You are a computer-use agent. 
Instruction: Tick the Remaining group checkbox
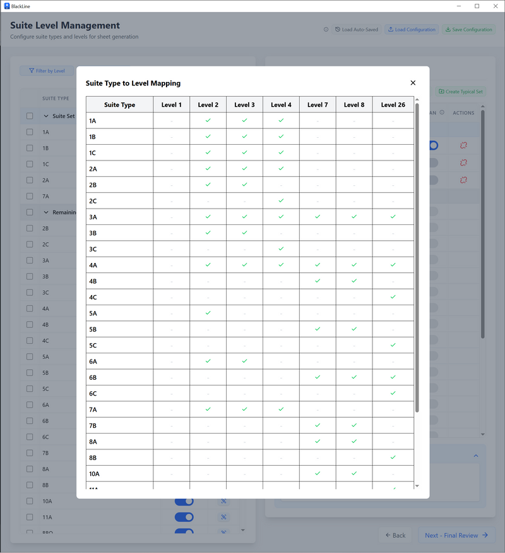(30, 212)
